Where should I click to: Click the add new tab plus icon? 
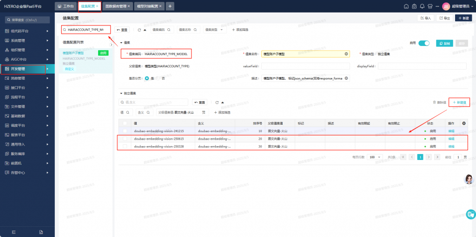point(170,6)
